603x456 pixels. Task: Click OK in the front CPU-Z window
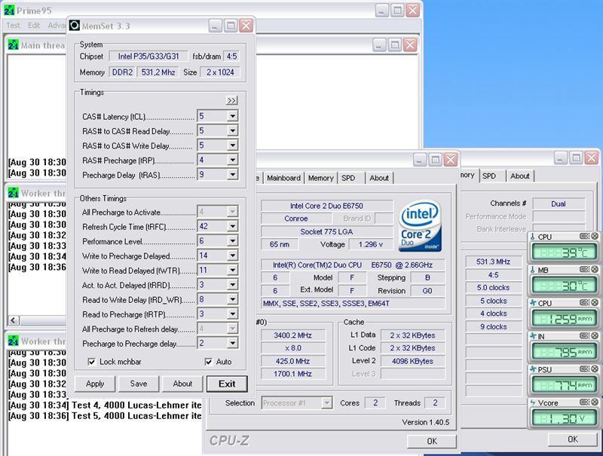coord(432,441)
